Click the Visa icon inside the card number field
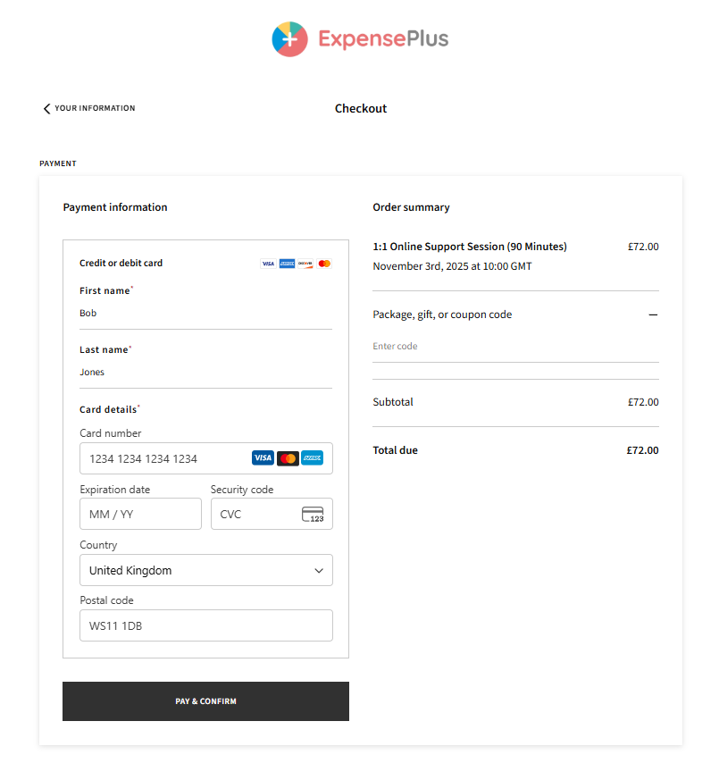The height and width of the screenshot is (780, 719). (263, 457)
